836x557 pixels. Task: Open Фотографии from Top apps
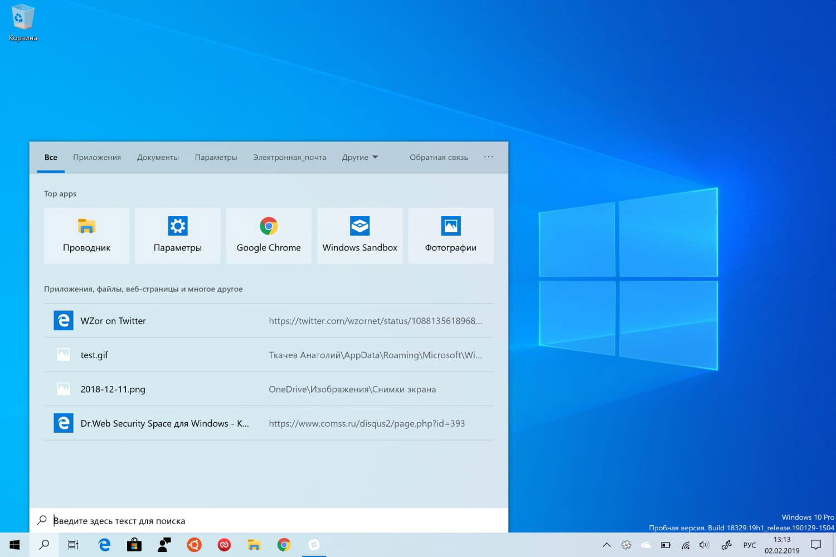click(450, 235)
